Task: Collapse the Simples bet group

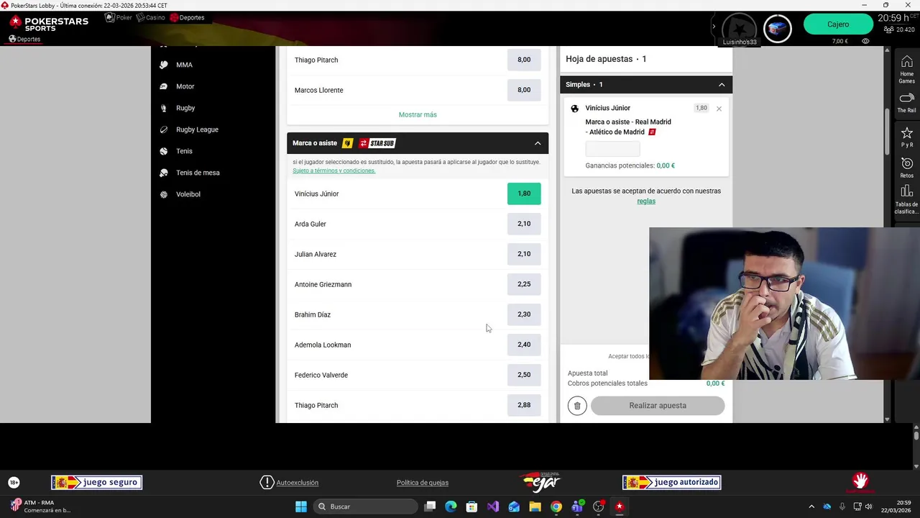Action: 722,84
